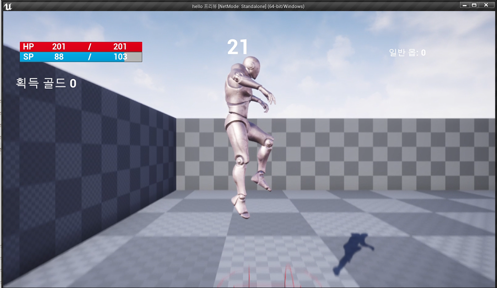Image resolution: width=497 pixels, height=288 pixels.
Task: Click the window title bar text
Action: (248, 6)
